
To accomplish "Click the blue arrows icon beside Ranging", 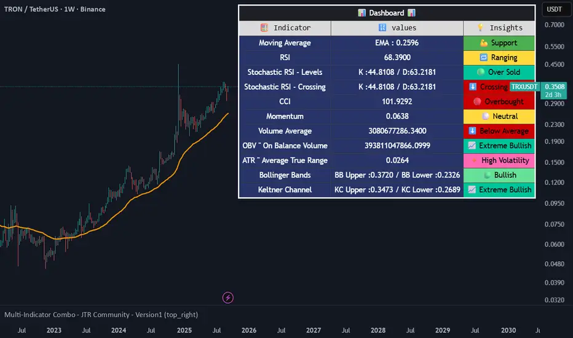I will (x=483, y=58).
